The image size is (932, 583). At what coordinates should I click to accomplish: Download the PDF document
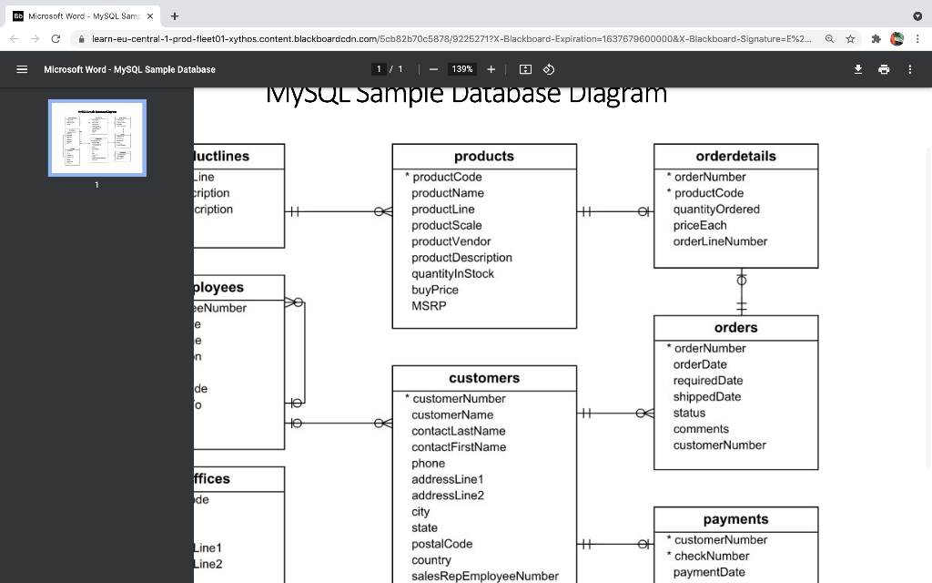[857, 68]
